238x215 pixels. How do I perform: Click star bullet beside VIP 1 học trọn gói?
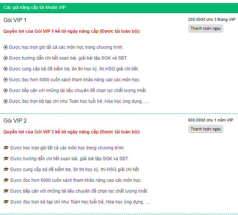[x=6, y=47]
